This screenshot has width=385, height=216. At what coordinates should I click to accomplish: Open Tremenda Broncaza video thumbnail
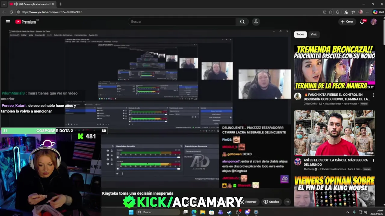click(334, 67)
